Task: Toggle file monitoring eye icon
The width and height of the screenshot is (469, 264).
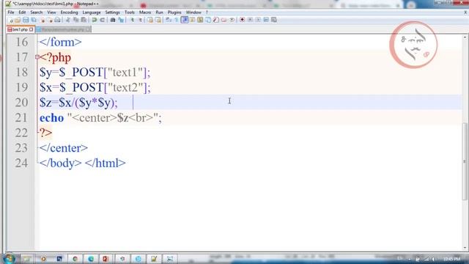Action: [x=232, y=20]
